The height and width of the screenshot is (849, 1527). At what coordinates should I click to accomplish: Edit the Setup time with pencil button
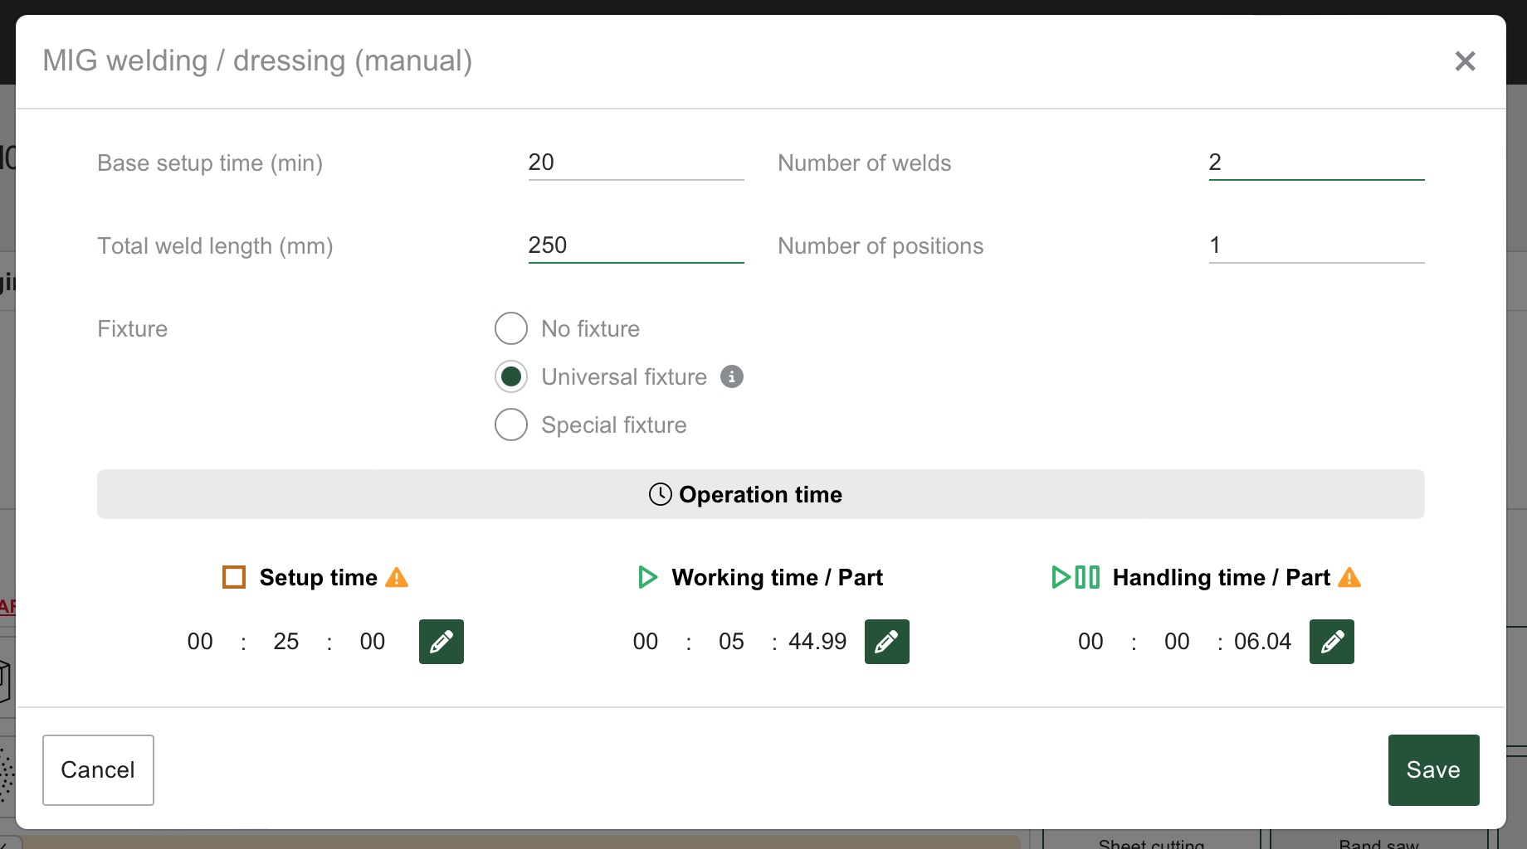(x=441, y=642)
